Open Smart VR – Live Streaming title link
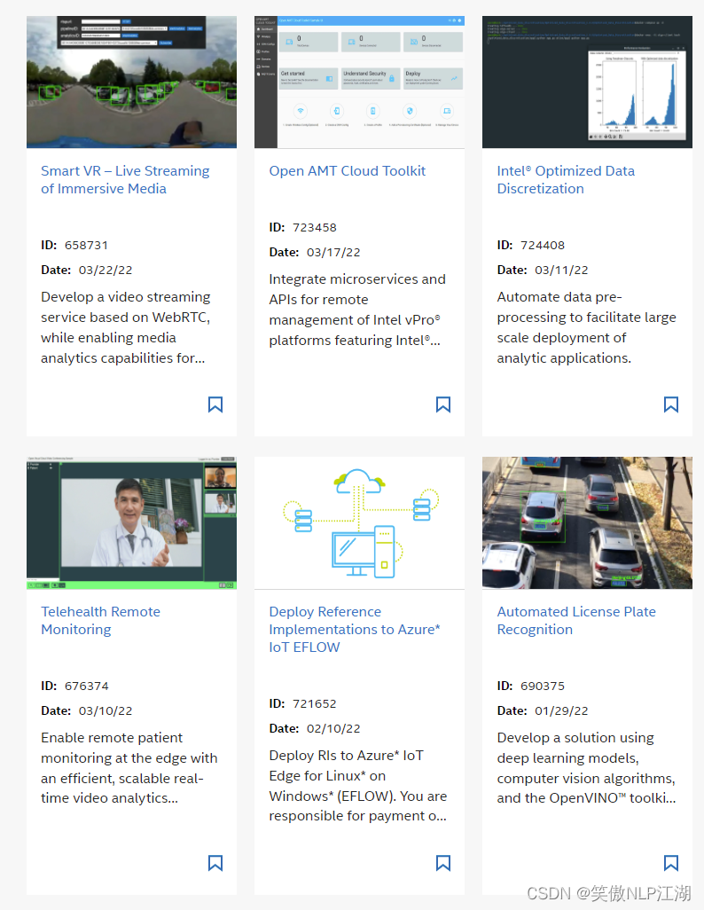 [x=125, y=179]
